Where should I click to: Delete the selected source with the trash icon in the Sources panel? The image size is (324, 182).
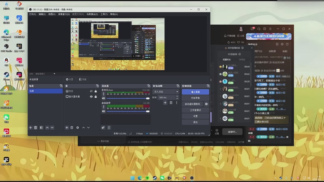pos(72,127)
